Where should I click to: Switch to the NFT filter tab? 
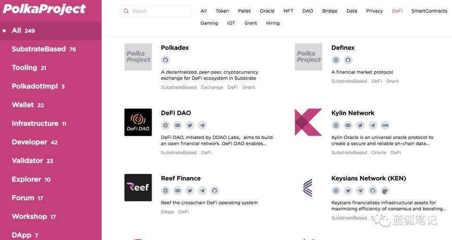tap(288, 11)
